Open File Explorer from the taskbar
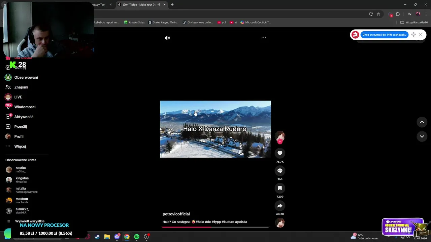 coord(107,237)
